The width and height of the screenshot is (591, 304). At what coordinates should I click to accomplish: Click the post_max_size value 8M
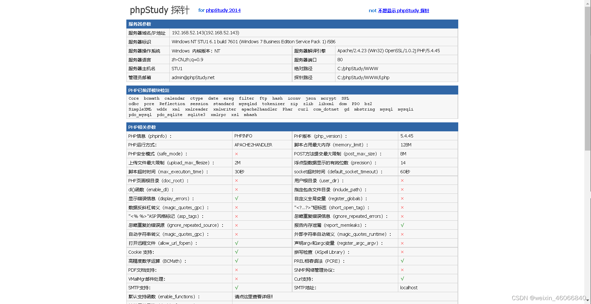tap(403, 154)
